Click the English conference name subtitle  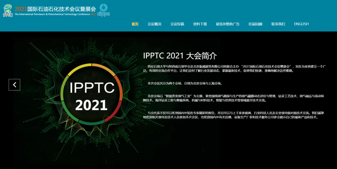55,14
